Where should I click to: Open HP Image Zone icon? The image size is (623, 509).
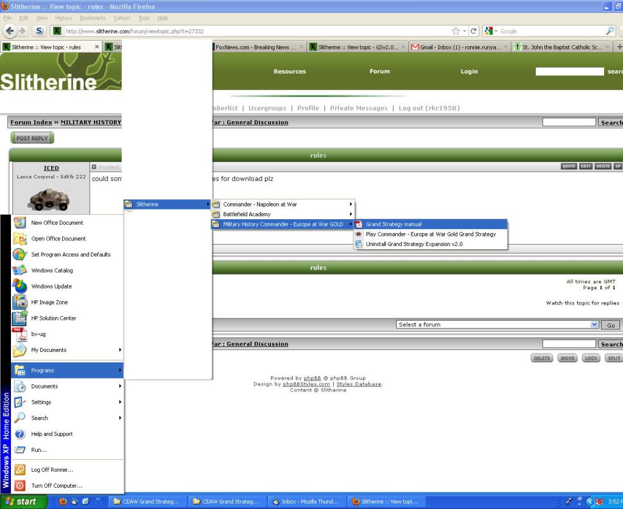[x=19, y=302]
